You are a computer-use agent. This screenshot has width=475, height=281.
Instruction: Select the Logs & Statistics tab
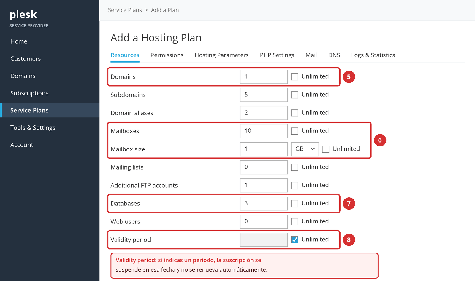[x=373, y=55]
